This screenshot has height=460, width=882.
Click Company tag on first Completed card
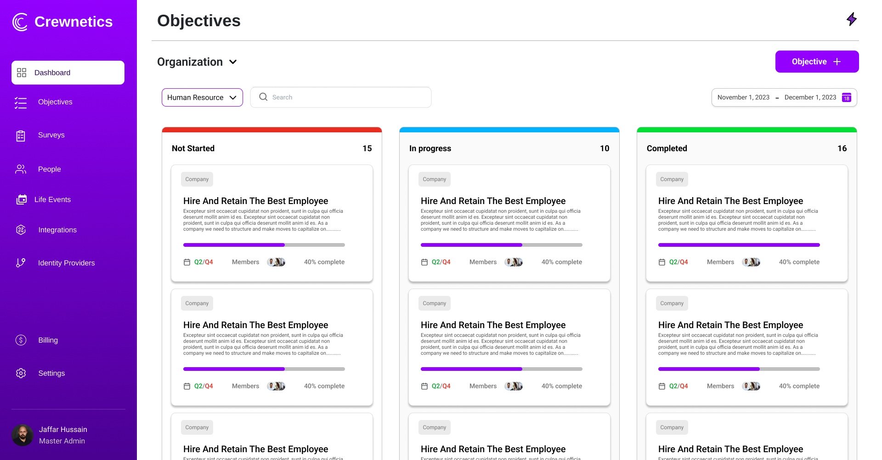pos(672,179)
